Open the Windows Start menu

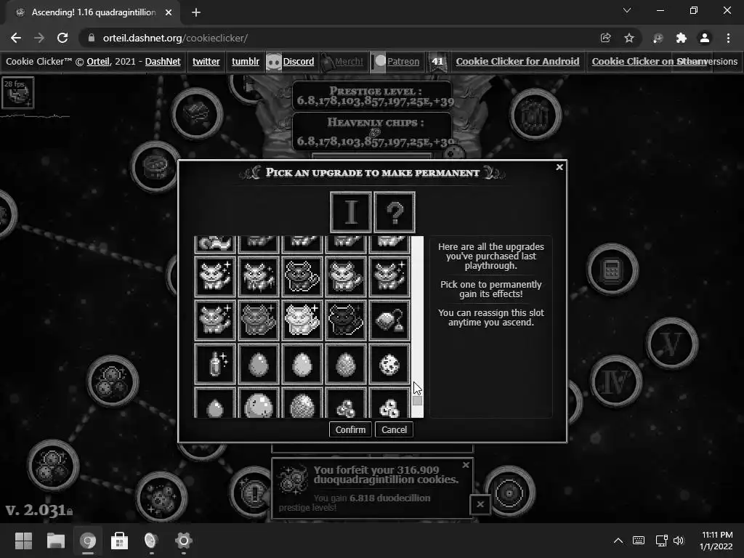pos(23,541)
